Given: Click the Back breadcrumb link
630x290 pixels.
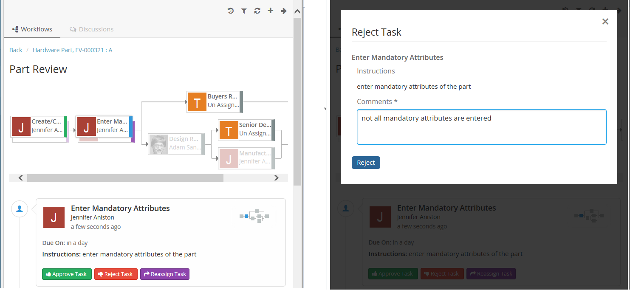Looking at the screenshot, I should (x=16, y=50).
